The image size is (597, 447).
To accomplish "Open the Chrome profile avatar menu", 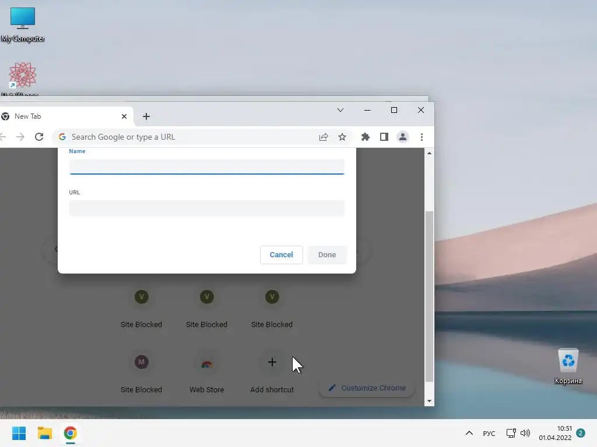I will click(x=403, y=137).
